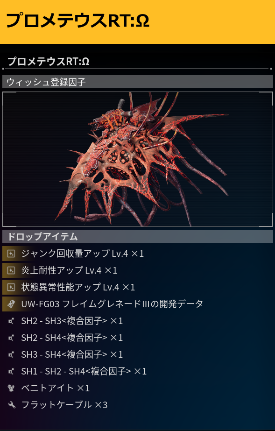The width and height of the screenshot is (275, 431).
Task: Click the blueprint icon beside UW-FG03 フレイムグレネード
Action: click(x=11, y=304)
